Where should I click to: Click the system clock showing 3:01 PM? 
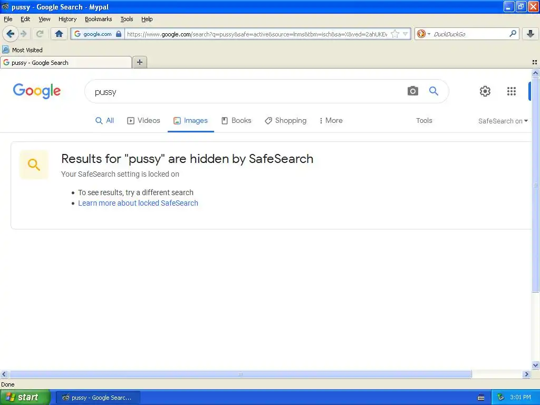(x=520, y=397)
